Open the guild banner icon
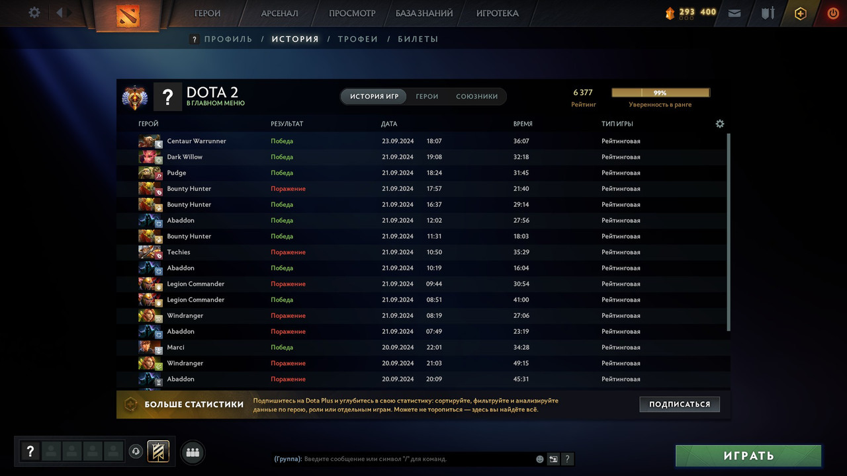This screenshot has height=476, width=847. tap(158, 452)
